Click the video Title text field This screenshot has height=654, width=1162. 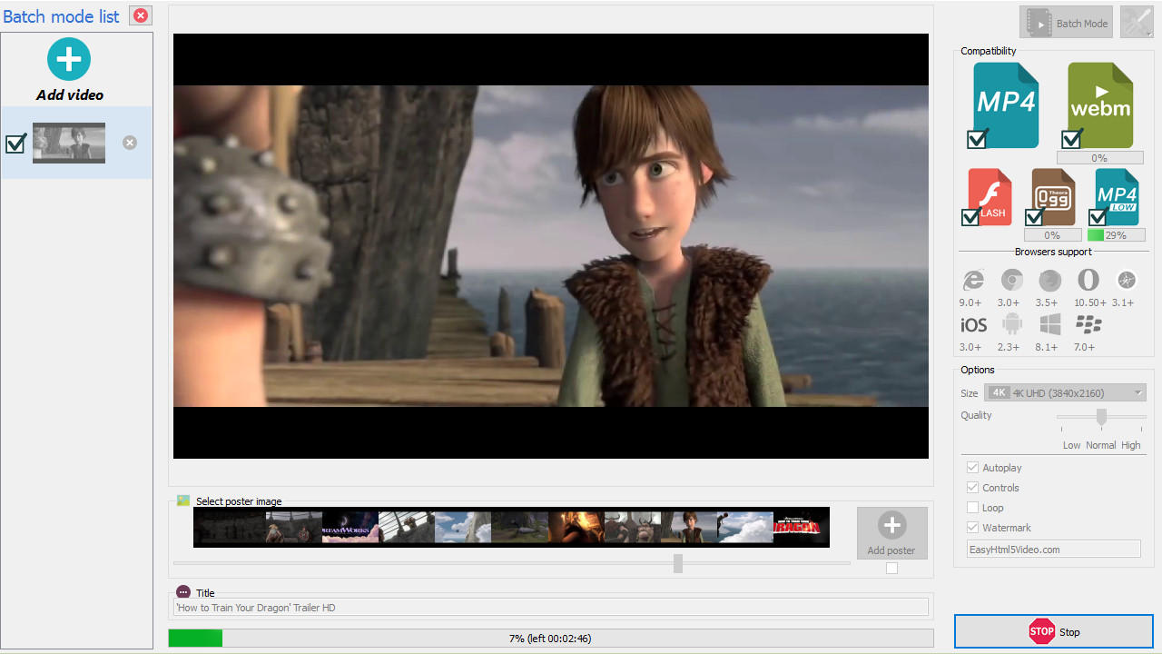point(550,608)
